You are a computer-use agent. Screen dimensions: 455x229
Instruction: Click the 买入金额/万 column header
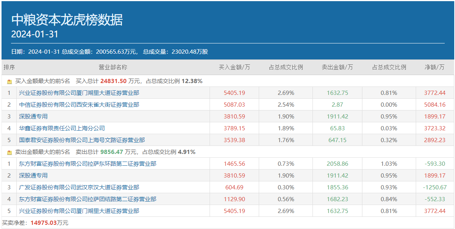pos(234,67)
